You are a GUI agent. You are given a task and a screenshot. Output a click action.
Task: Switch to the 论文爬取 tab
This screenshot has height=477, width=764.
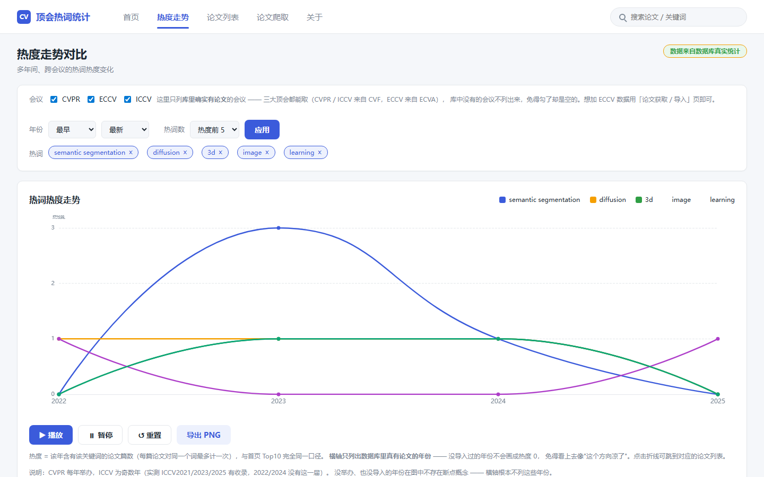(x=273, y=17)
